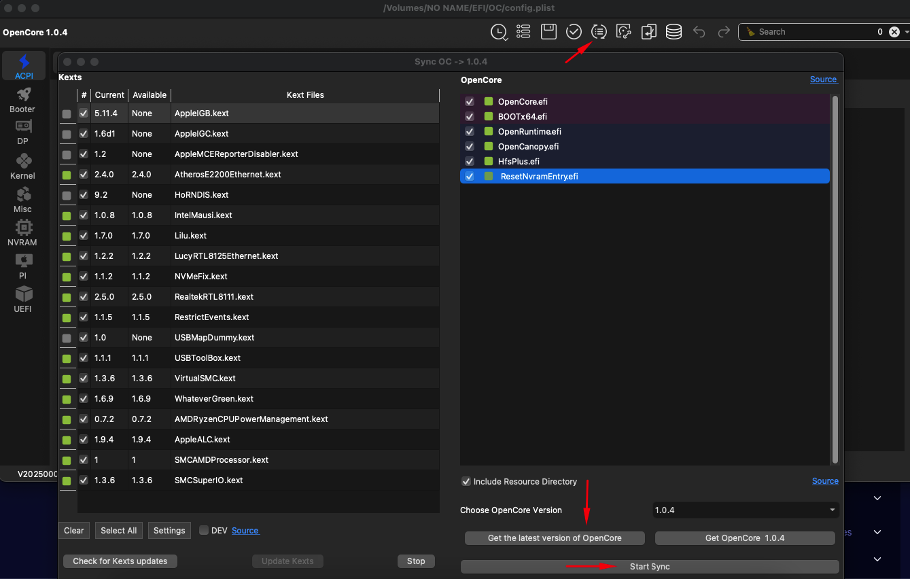Click the redo arrow in the toolbar
Viewport: 910px width, 579px height.
724,32
